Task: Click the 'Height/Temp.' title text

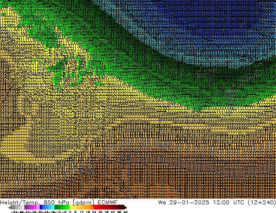Action: point(20,203)
